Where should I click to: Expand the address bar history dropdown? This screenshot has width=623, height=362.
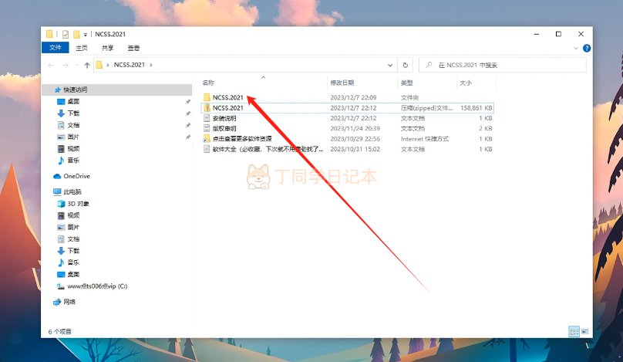click(x=390, y=66)
